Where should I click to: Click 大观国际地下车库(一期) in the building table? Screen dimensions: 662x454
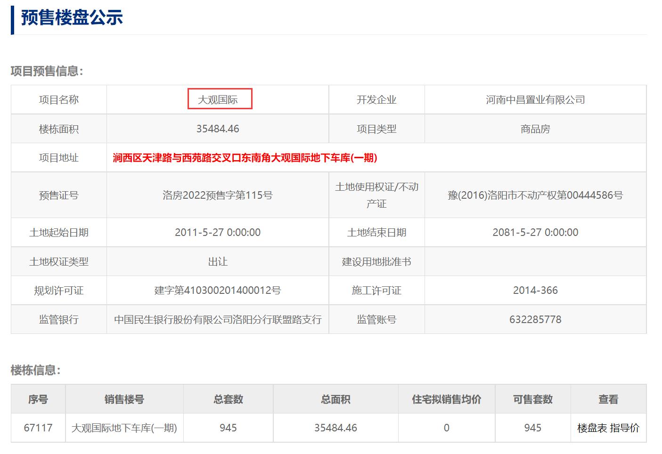(x=125, y=428)
